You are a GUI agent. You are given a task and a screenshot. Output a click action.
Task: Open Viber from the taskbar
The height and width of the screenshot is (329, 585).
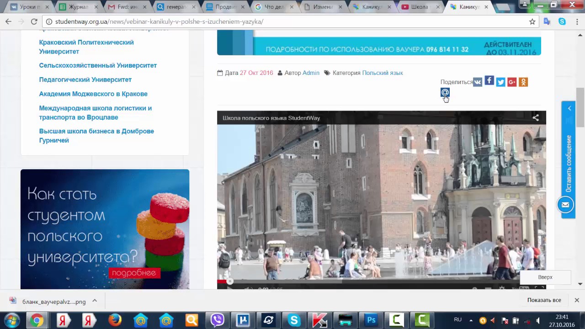(x=218, y=320)
